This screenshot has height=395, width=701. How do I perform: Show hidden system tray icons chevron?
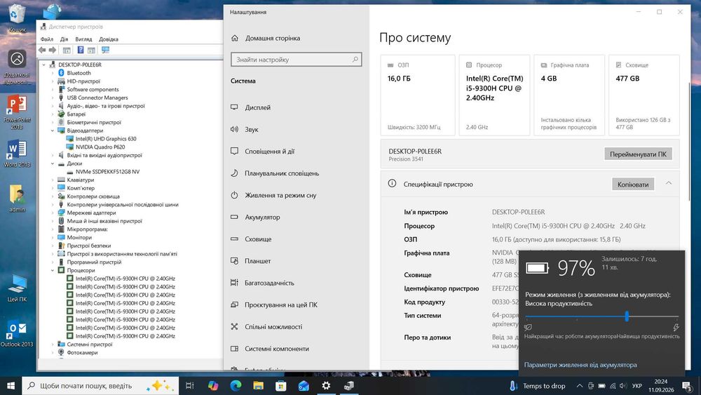point(580,386)
